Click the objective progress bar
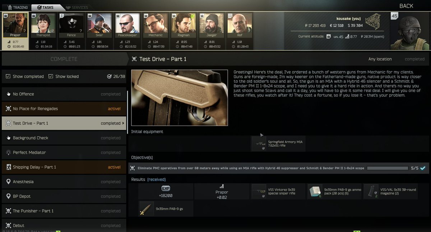The width and height of the screenshot is (431, 232). pos(387,168)
